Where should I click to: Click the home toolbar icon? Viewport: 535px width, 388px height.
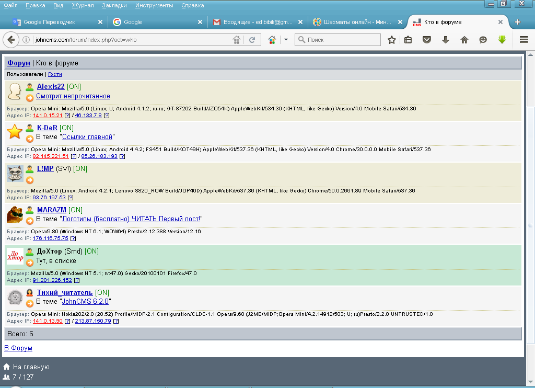[464, 40]
